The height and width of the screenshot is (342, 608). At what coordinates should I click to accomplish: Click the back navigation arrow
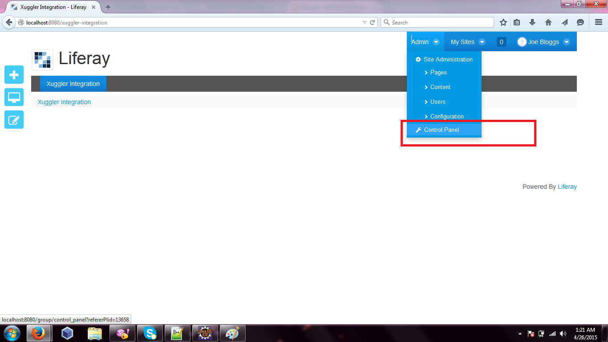click(x=9, y=22)
